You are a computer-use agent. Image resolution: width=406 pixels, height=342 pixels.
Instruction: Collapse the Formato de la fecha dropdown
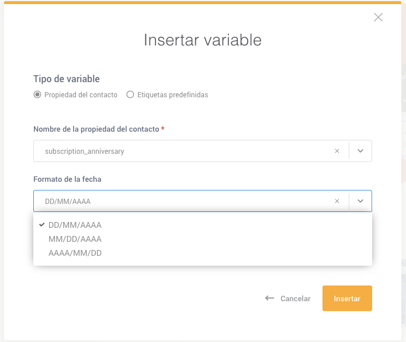[x=360, y=201]
